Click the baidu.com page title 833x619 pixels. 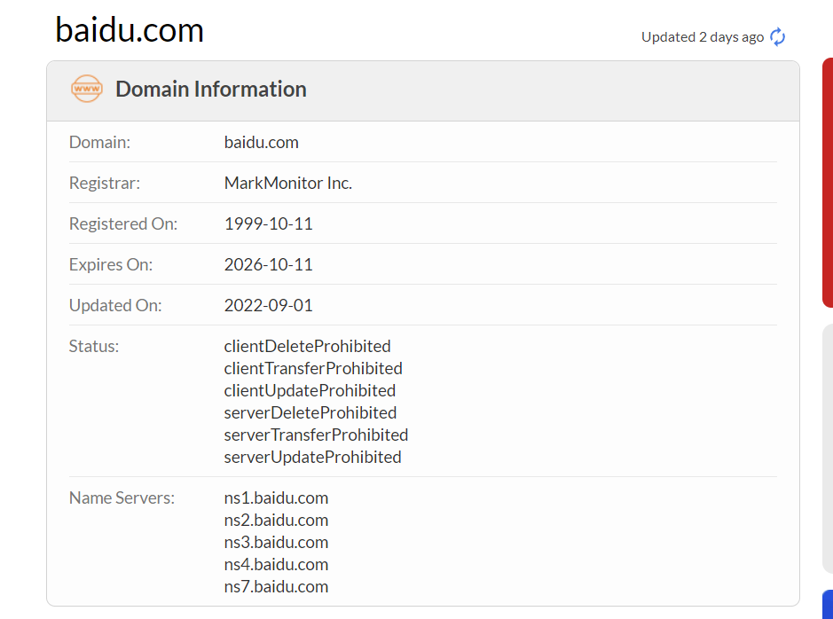130,30
